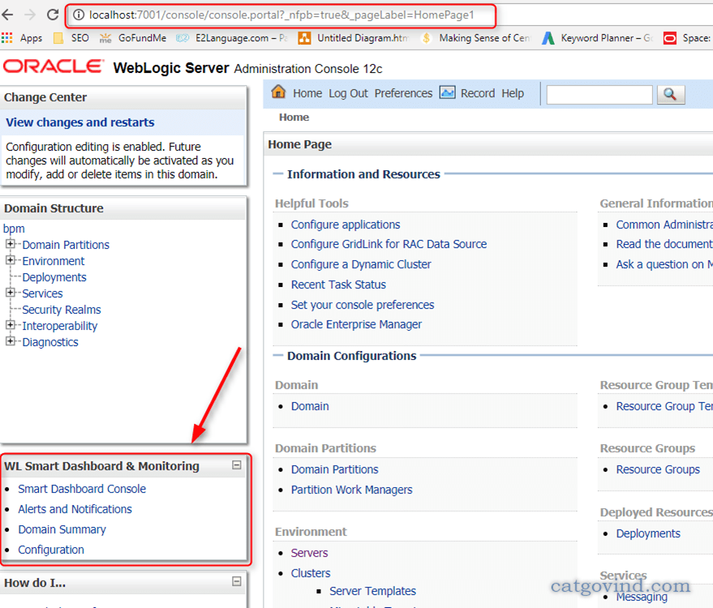Collapse the Information and Resources section
The image size is (713, 608).
pyautogui.click(x=278, y=173)
